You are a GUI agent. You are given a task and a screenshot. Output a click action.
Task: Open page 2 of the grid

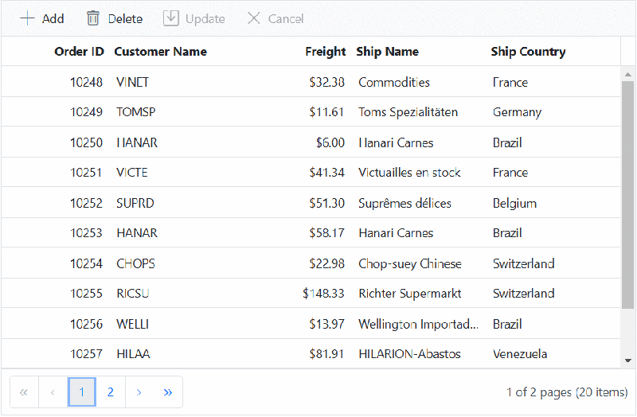click(x=111, y=392)
